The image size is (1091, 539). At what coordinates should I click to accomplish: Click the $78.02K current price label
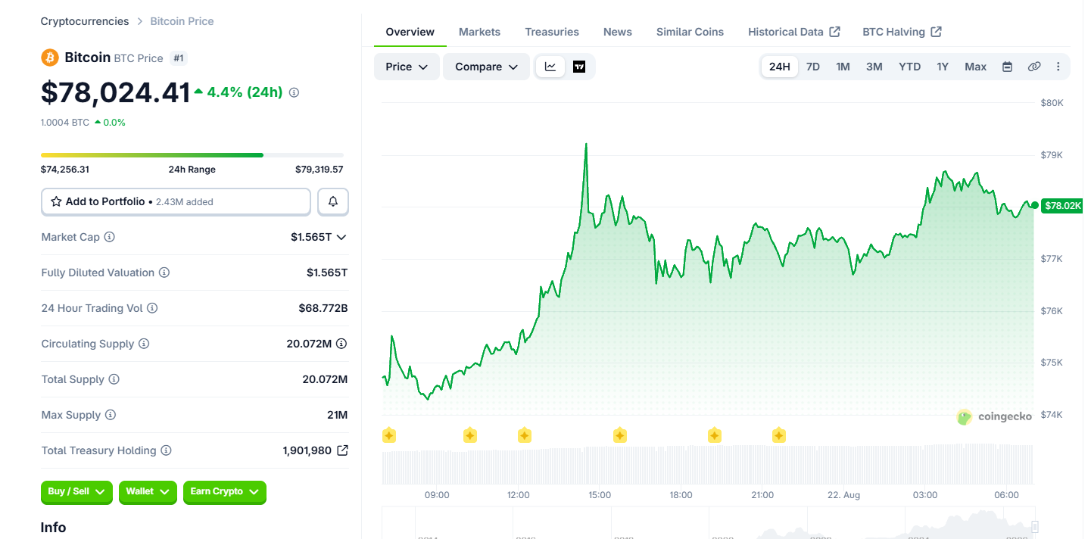[x=1063, y=205]
